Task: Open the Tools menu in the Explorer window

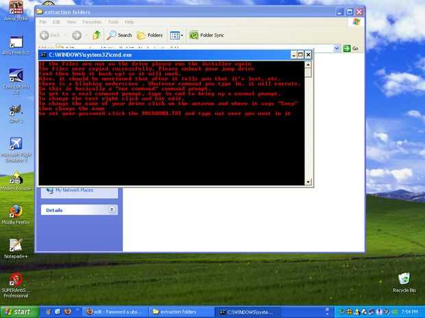Action: [x=113, y=22]
